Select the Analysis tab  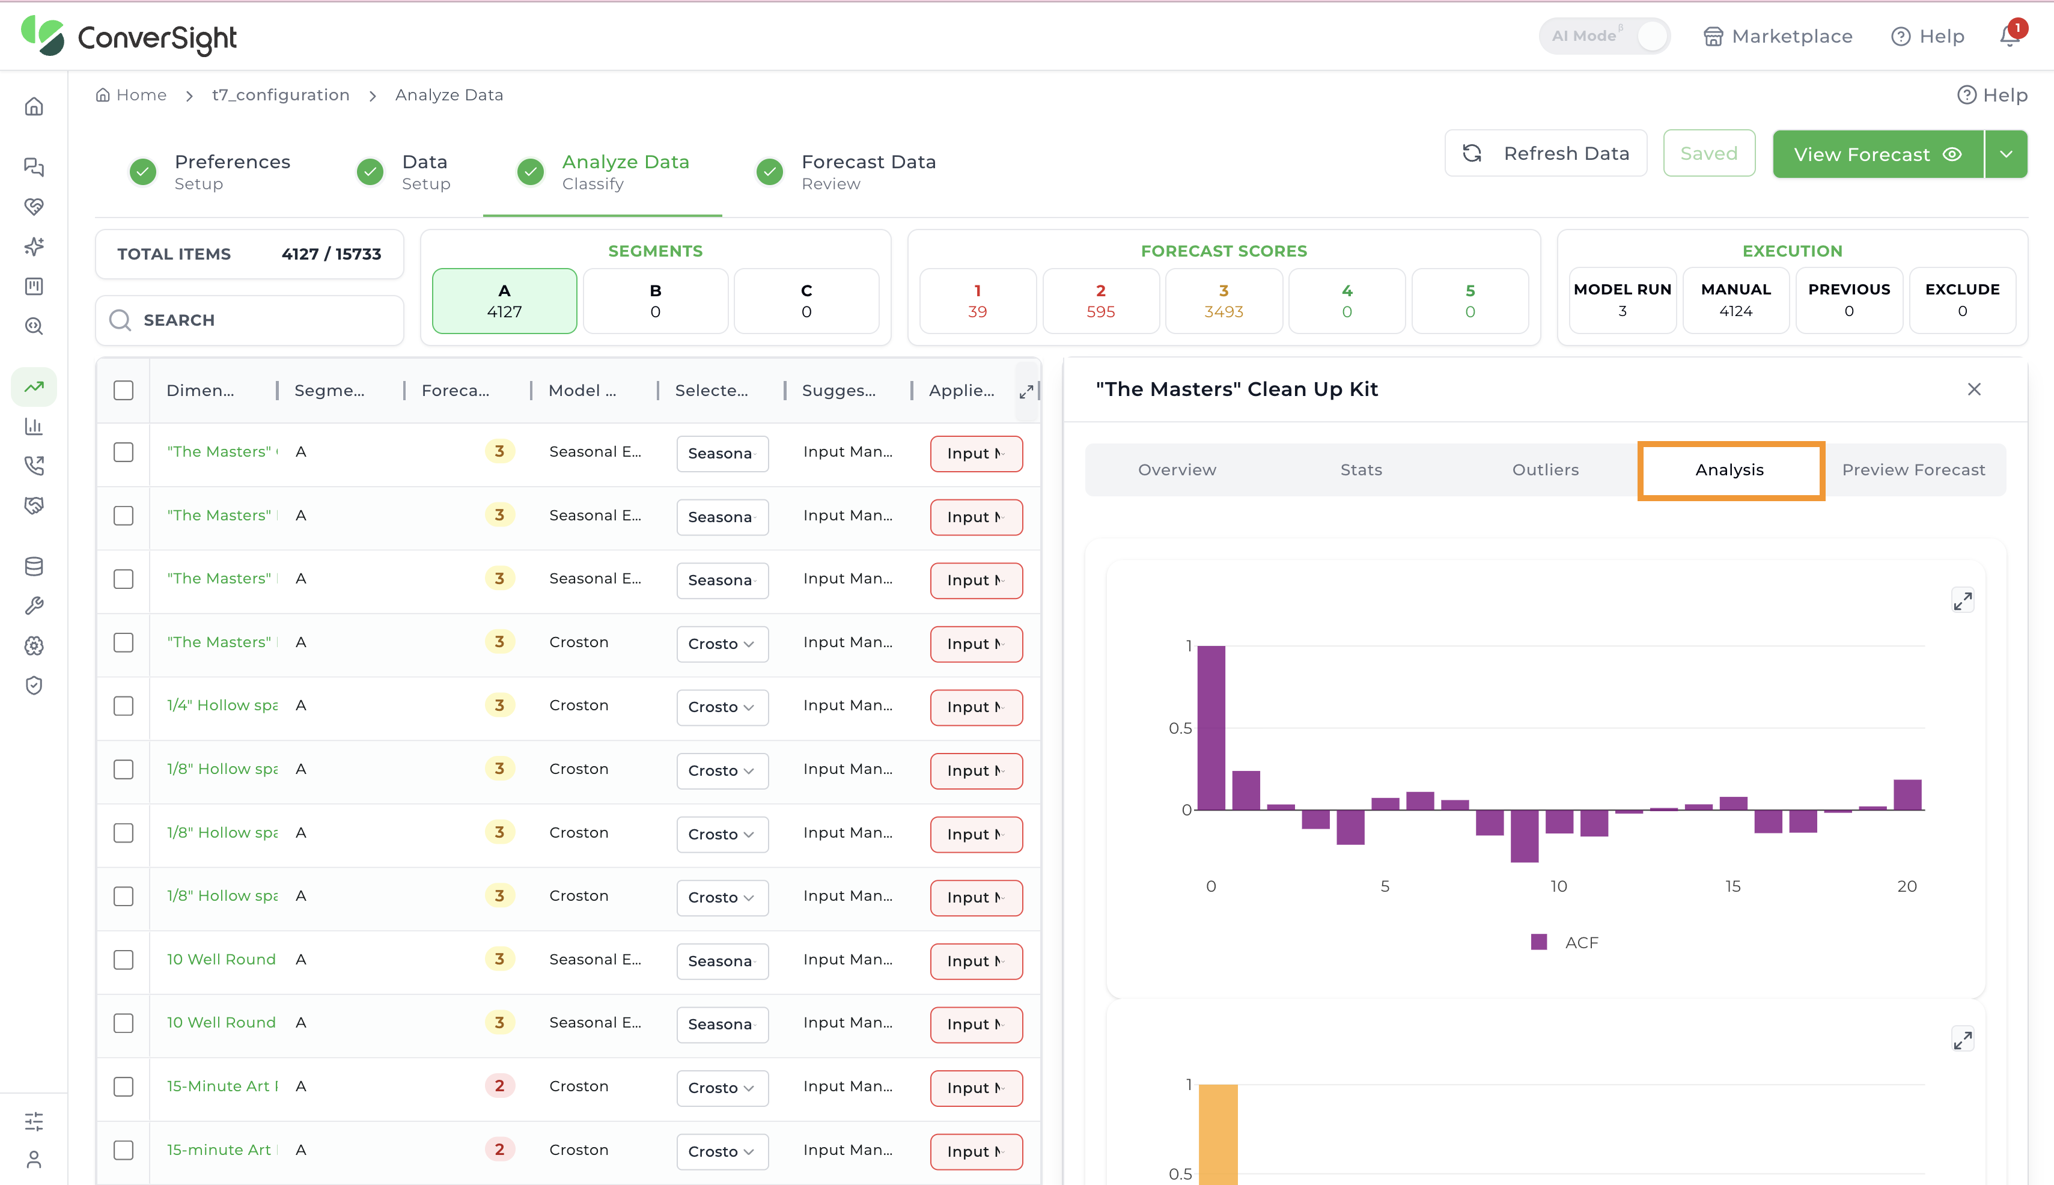(1729, 471)
